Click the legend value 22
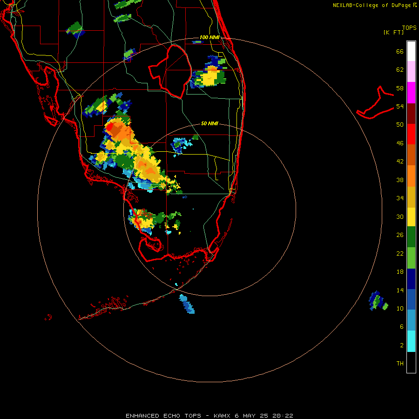This screenshot has width=419, height=419. [400, 254]
